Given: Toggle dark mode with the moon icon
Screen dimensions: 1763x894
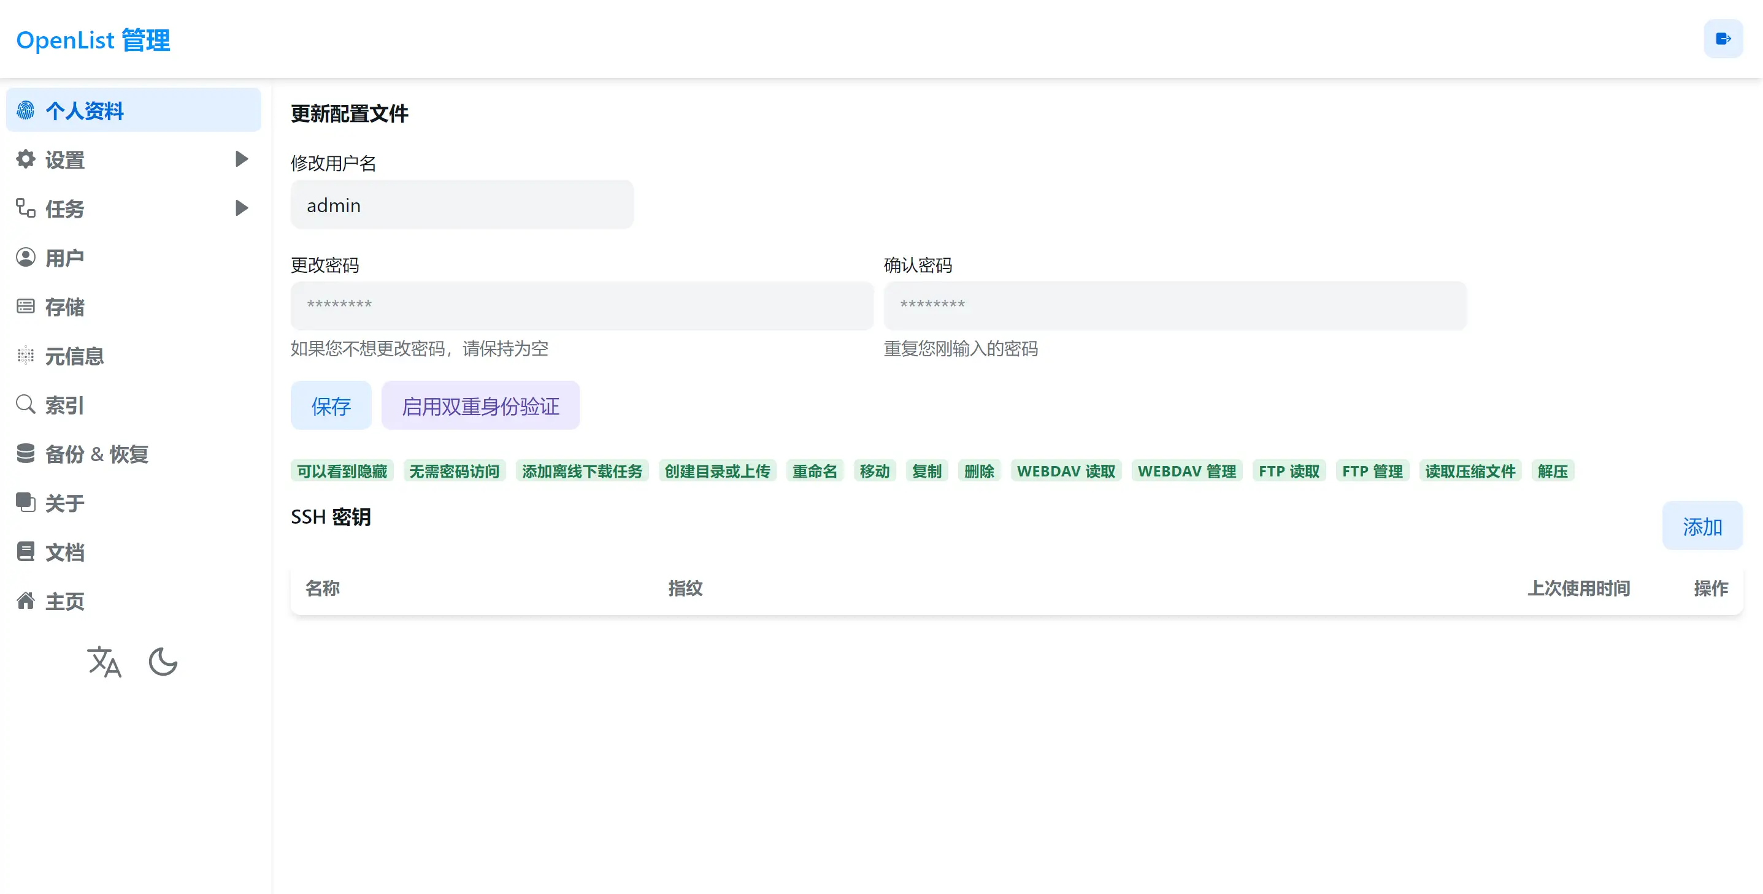Looking at the screenshot, I should [163, 662].
